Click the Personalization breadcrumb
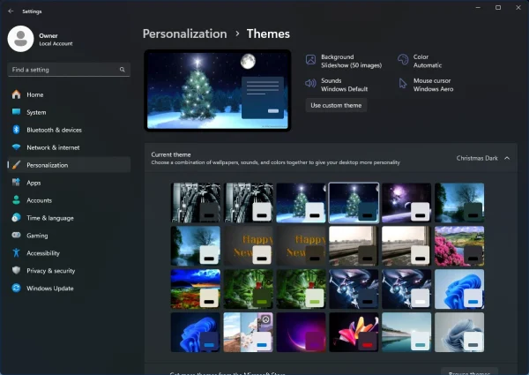The width and height of the screenshot is (529, 375). 184,34
